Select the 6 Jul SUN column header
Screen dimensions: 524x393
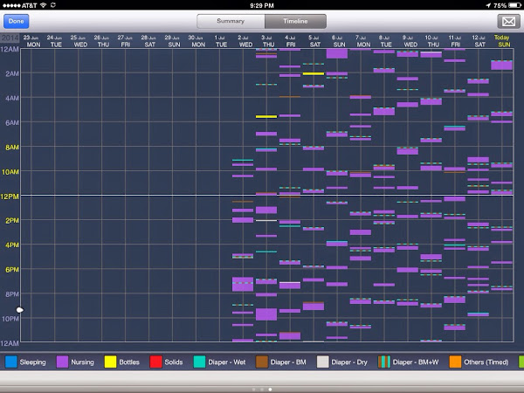point(338,41)
